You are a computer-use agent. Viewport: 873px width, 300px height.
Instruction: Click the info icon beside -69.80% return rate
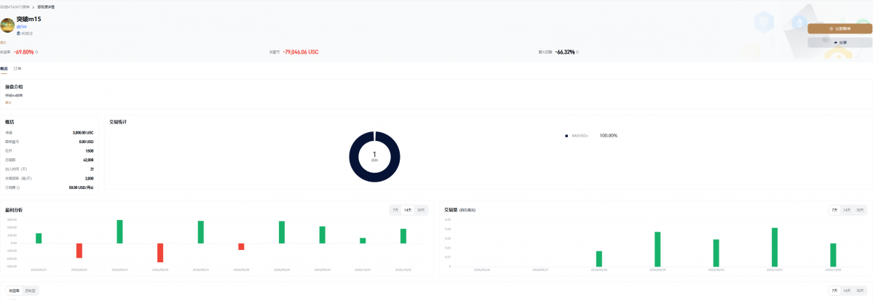(x=36, y=52)
